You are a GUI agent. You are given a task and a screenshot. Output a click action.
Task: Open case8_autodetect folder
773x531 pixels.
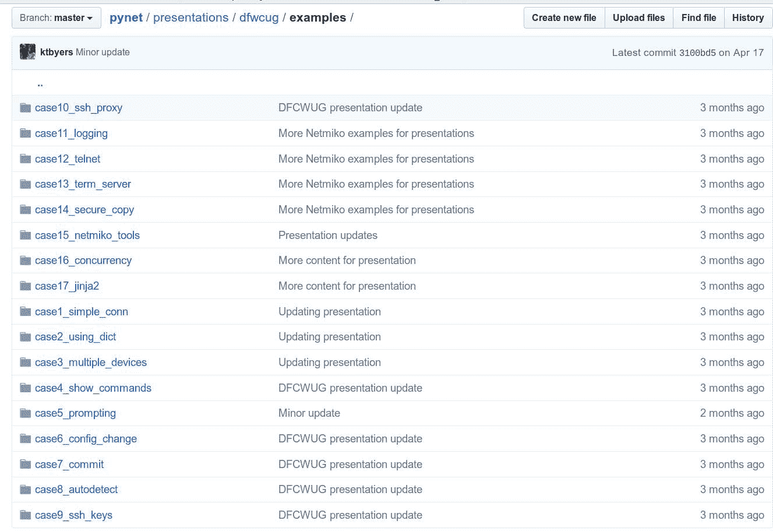tap(76, 490)
